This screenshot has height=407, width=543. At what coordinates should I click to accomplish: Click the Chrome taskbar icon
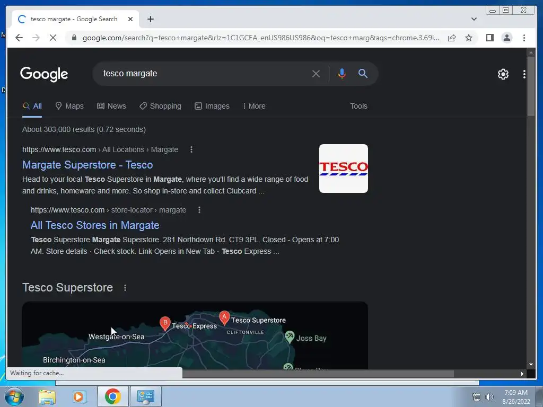(112, 396)
